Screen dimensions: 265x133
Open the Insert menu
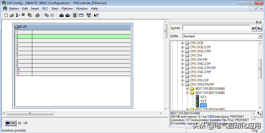point(35,9)
